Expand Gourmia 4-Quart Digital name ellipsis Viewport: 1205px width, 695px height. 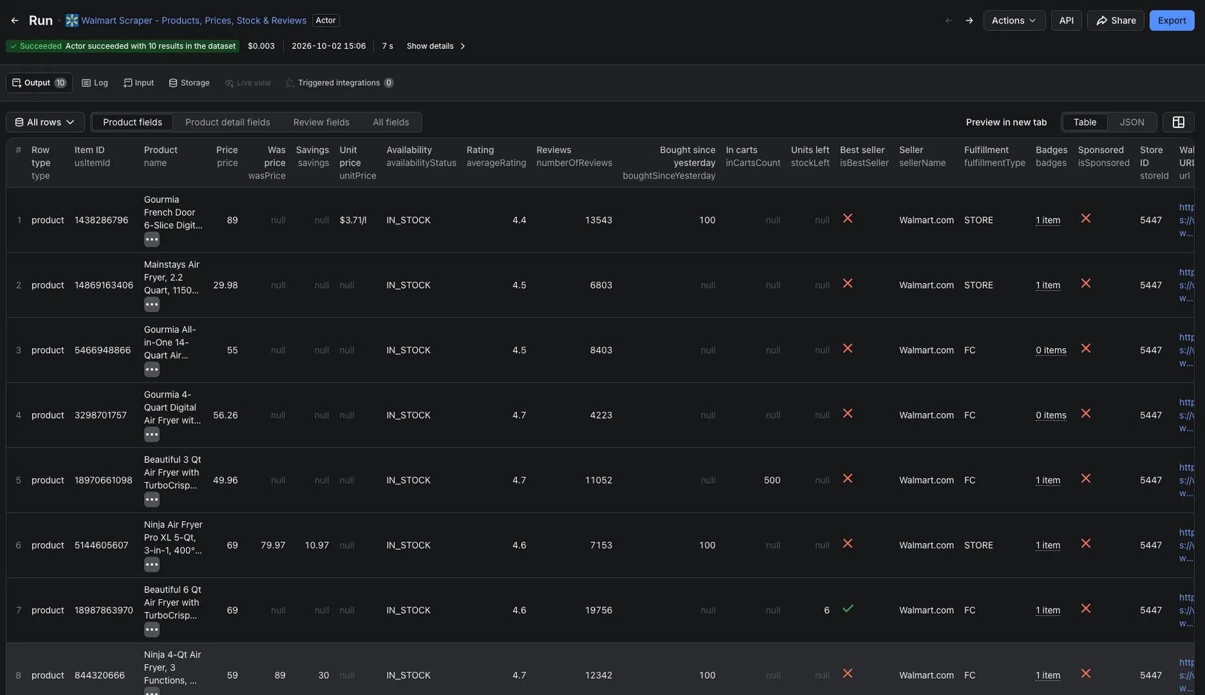[152, 435]
